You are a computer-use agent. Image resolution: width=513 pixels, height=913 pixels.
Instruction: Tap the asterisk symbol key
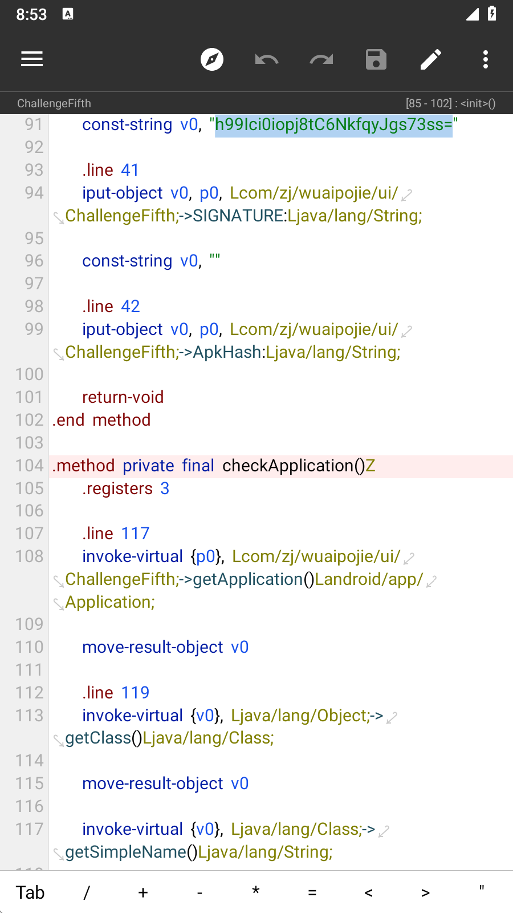pos(256,891)
